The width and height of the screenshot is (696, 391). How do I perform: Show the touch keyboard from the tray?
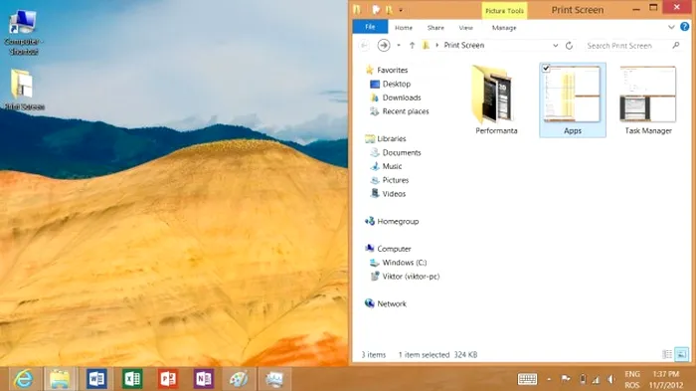point(527,379)
